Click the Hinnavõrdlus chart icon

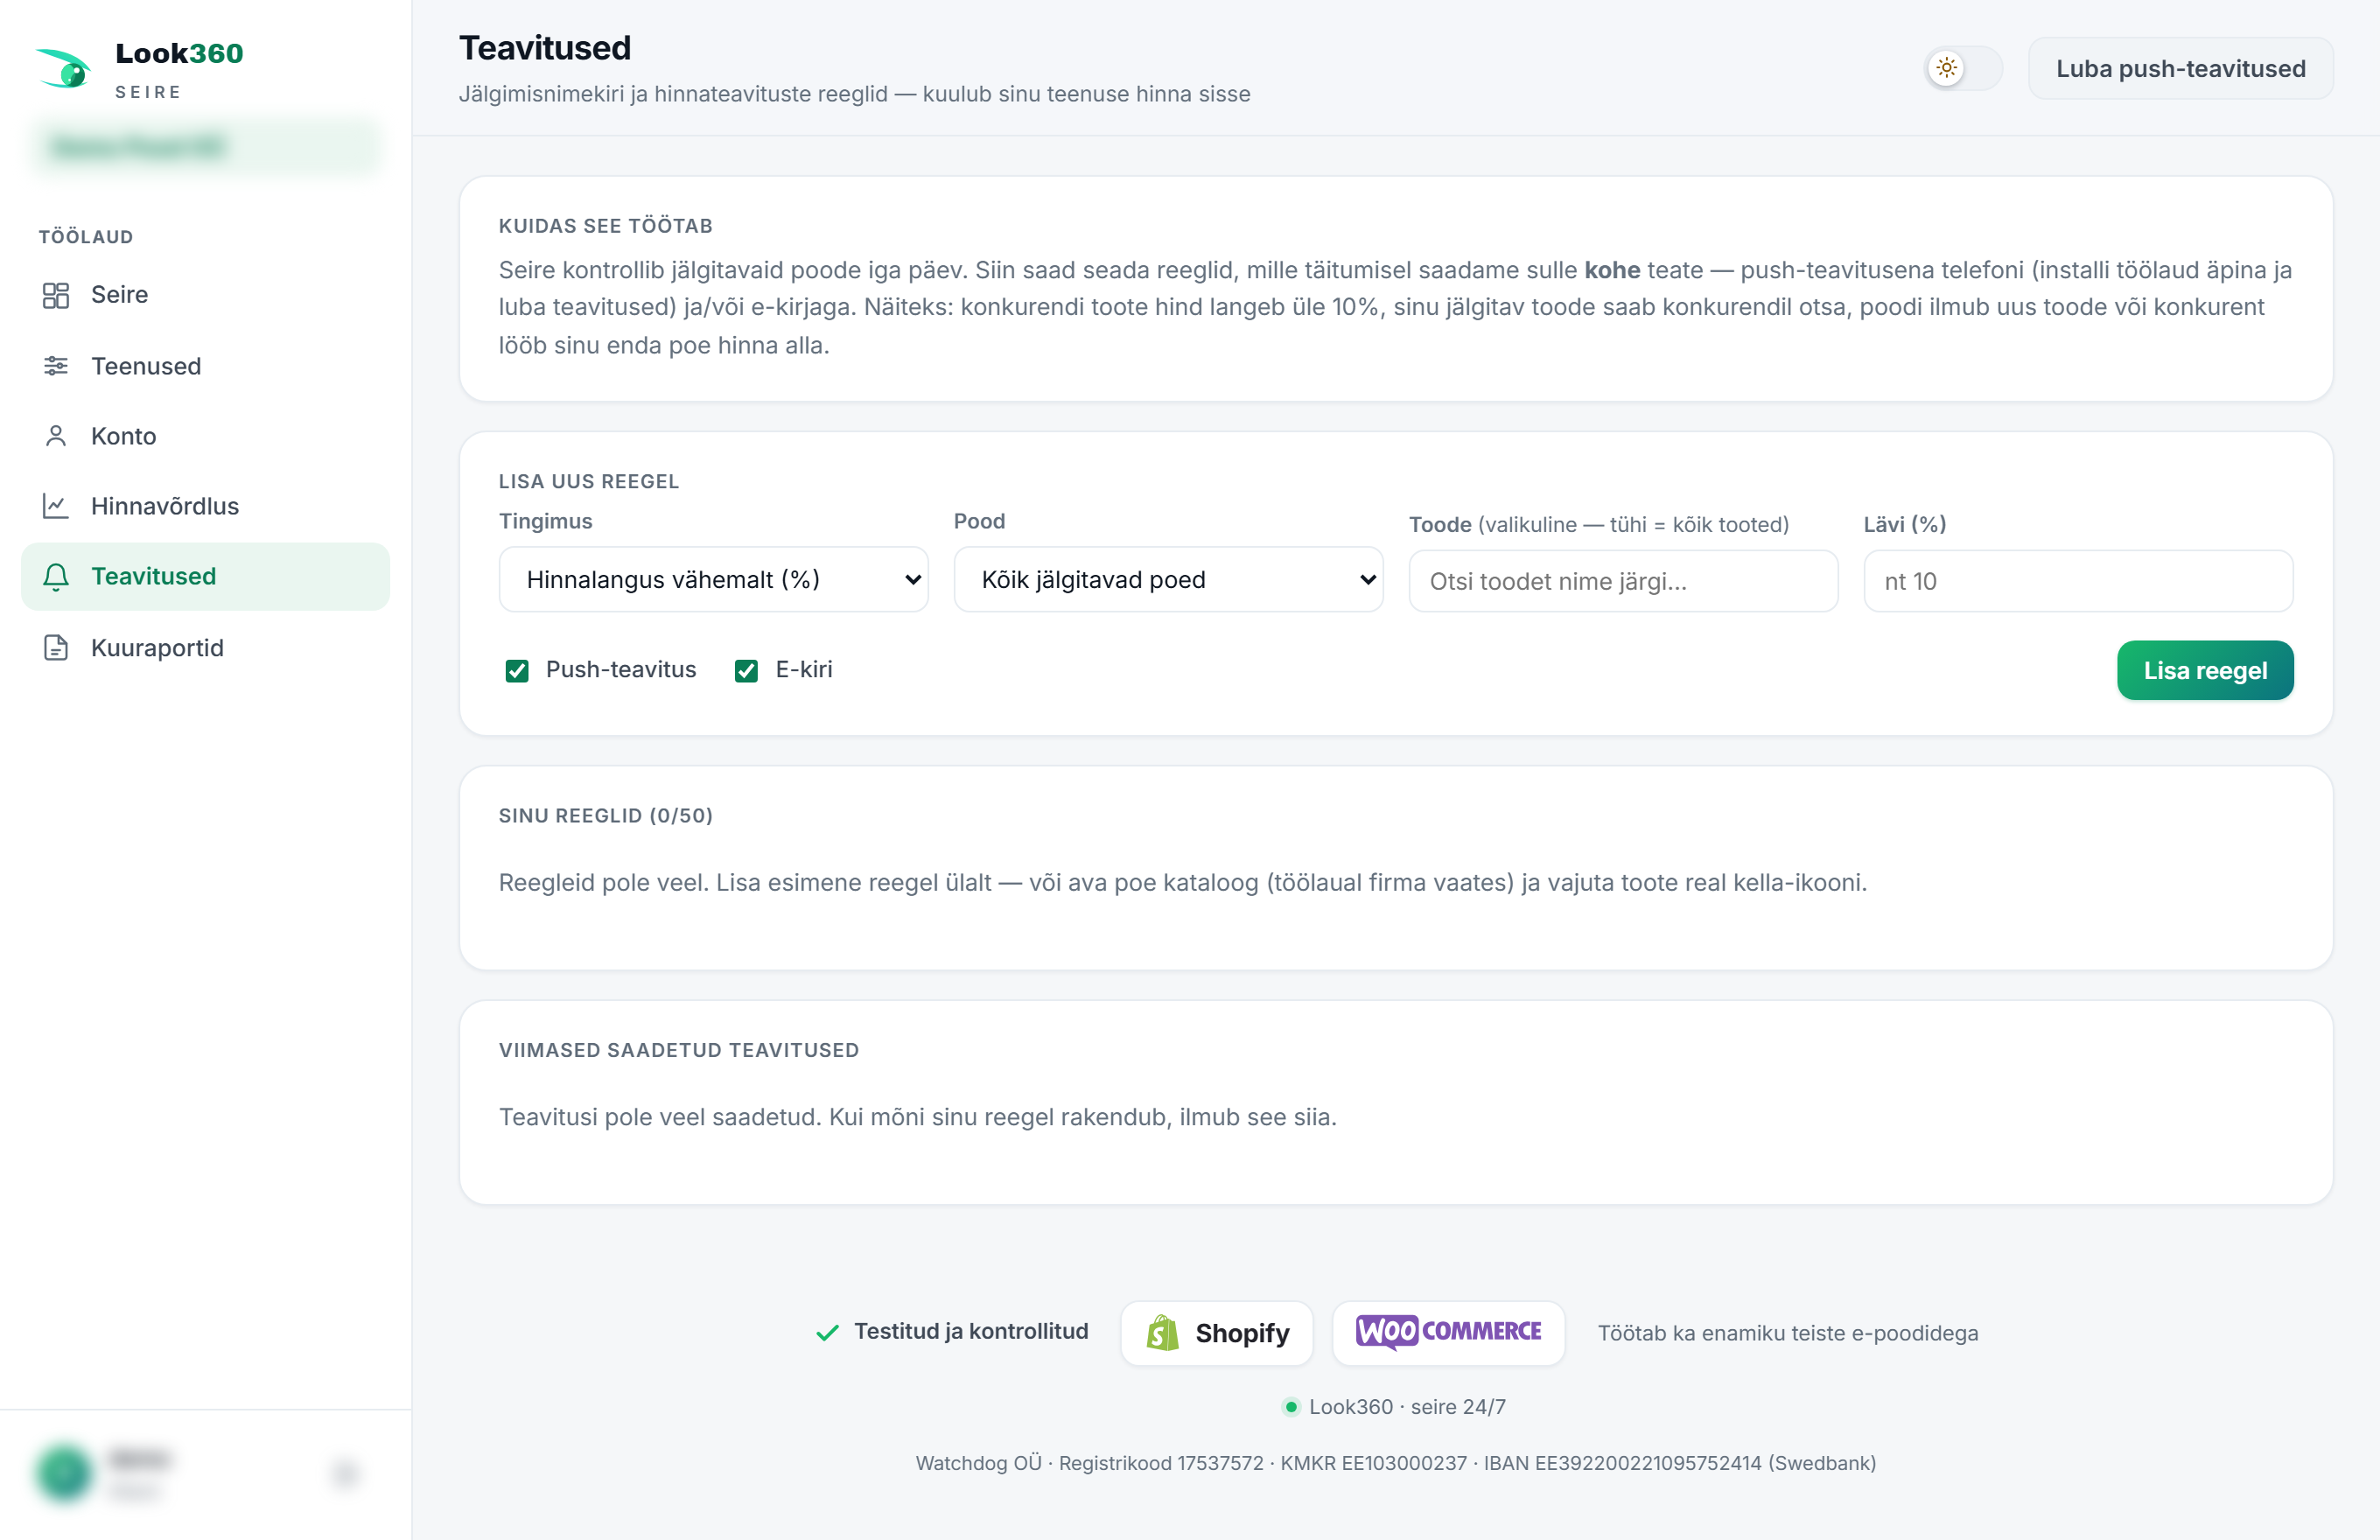click(x=56, y=506)
